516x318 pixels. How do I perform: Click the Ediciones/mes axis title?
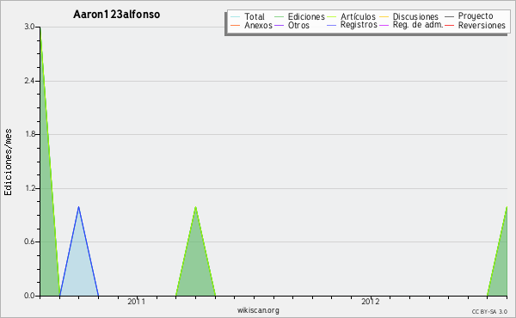coord(8,162)
